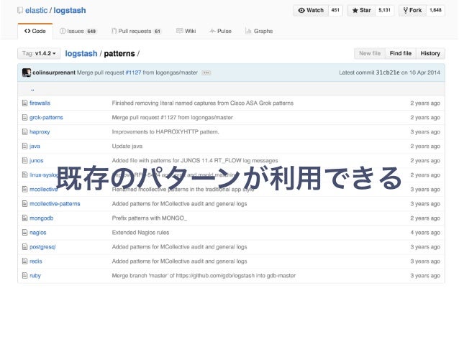Expand the commit message ellipsis

pos(206,73)
